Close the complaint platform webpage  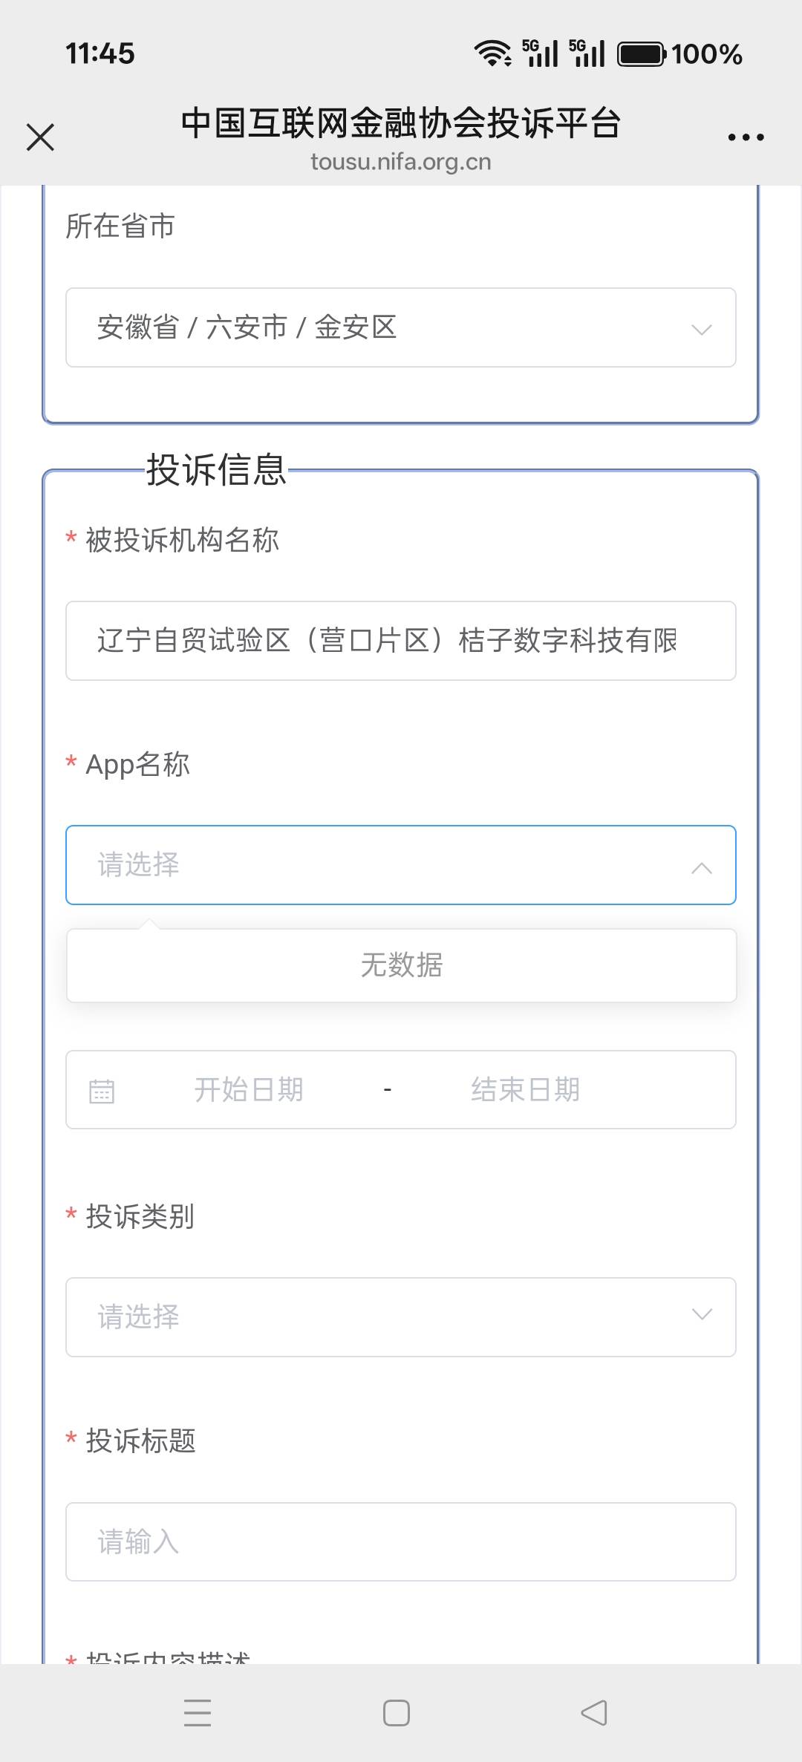pos(40,137)
